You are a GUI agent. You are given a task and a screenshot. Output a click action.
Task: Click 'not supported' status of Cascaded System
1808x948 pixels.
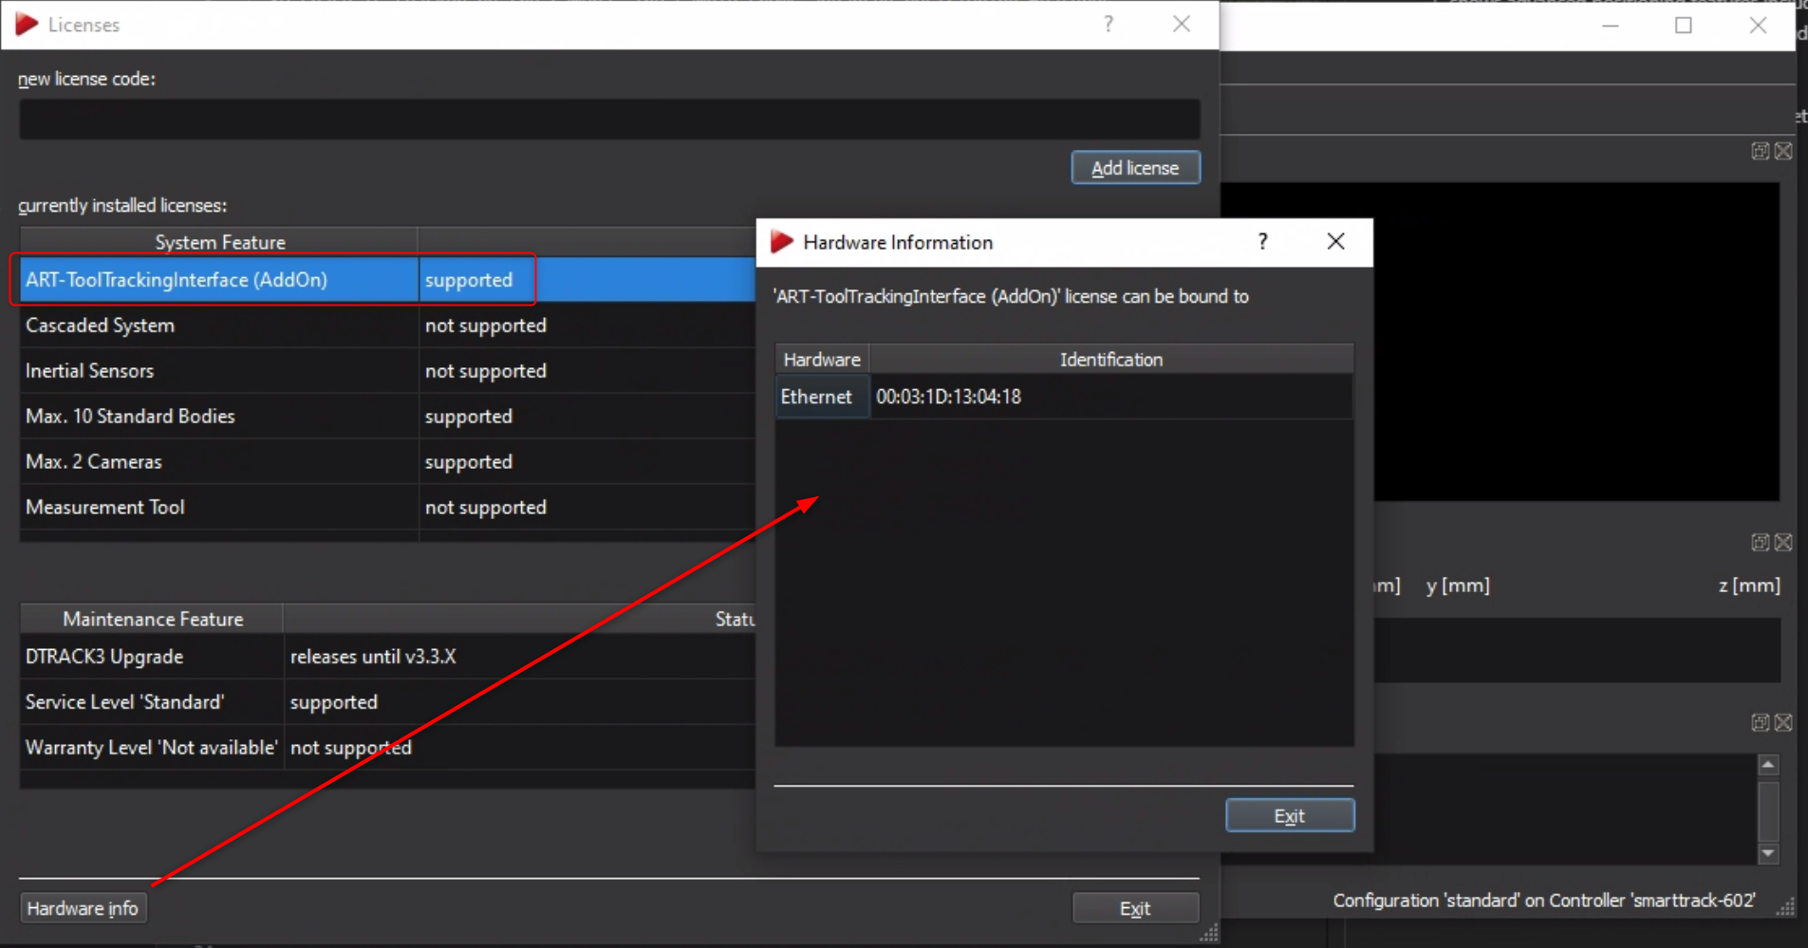(x=486, y=325)
